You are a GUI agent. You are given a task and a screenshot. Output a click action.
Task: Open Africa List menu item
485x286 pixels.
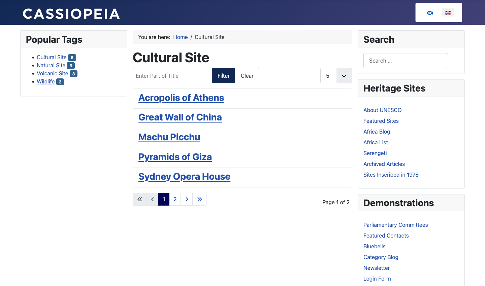pyautogui.click(x=376, y=142)
